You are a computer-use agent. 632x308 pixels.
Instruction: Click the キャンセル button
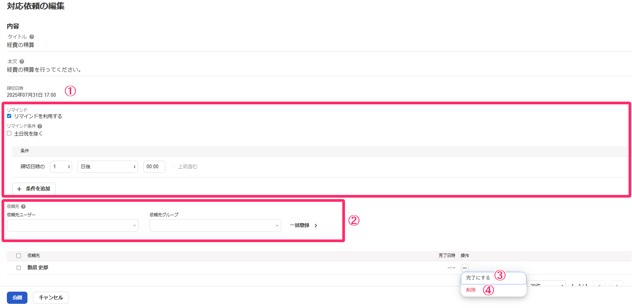51,298
